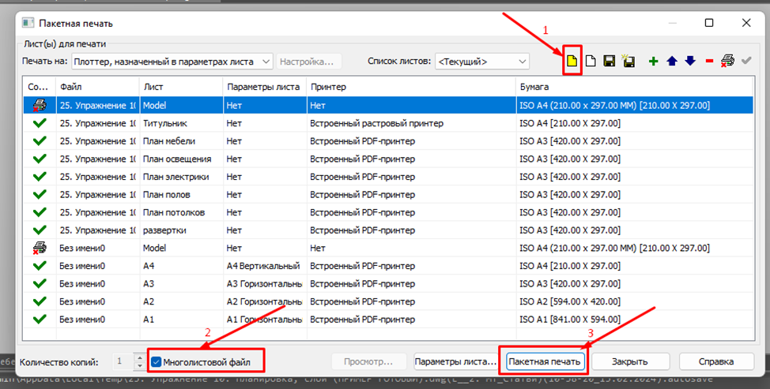The width and height of the screenshot is (770, 389).
Task: Select the План полов sheet name cell
Action: click(x=181, y=194)
